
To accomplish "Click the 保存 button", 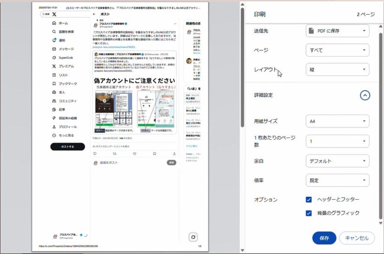I will [324, 238].
